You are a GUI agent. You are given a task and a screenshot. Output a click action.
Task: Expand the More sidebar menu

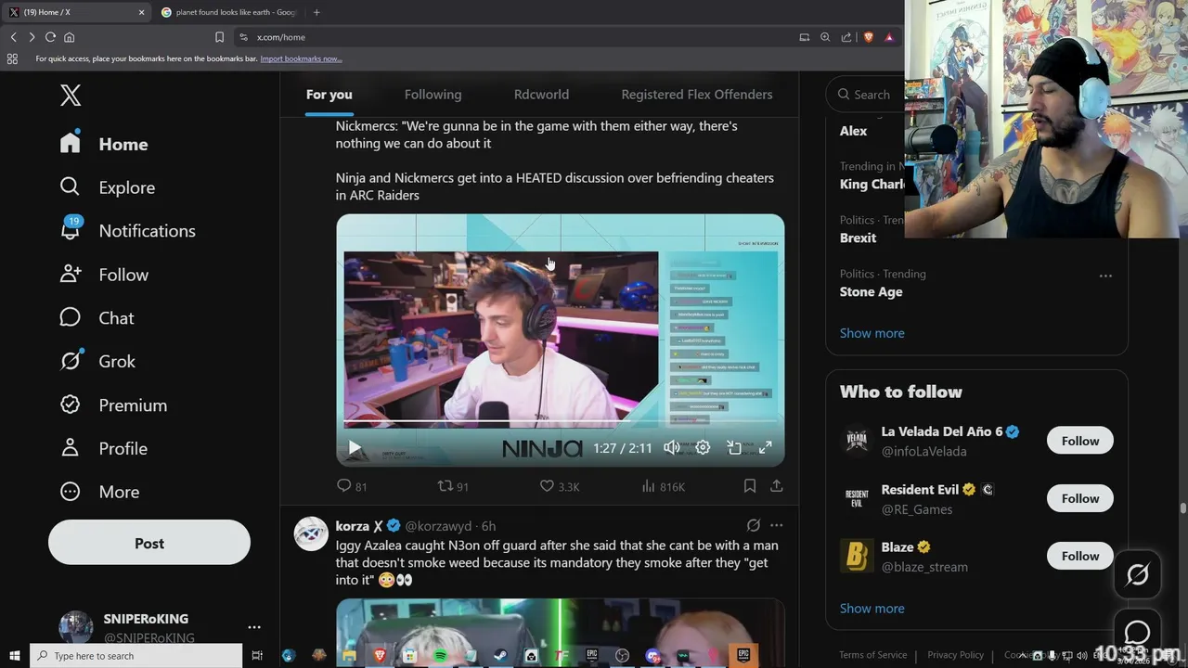coord(99,492)
